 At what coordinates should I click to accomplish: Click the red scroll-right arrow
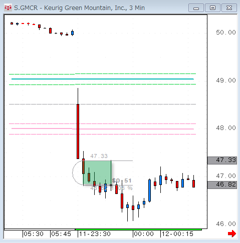click(232, 233)
